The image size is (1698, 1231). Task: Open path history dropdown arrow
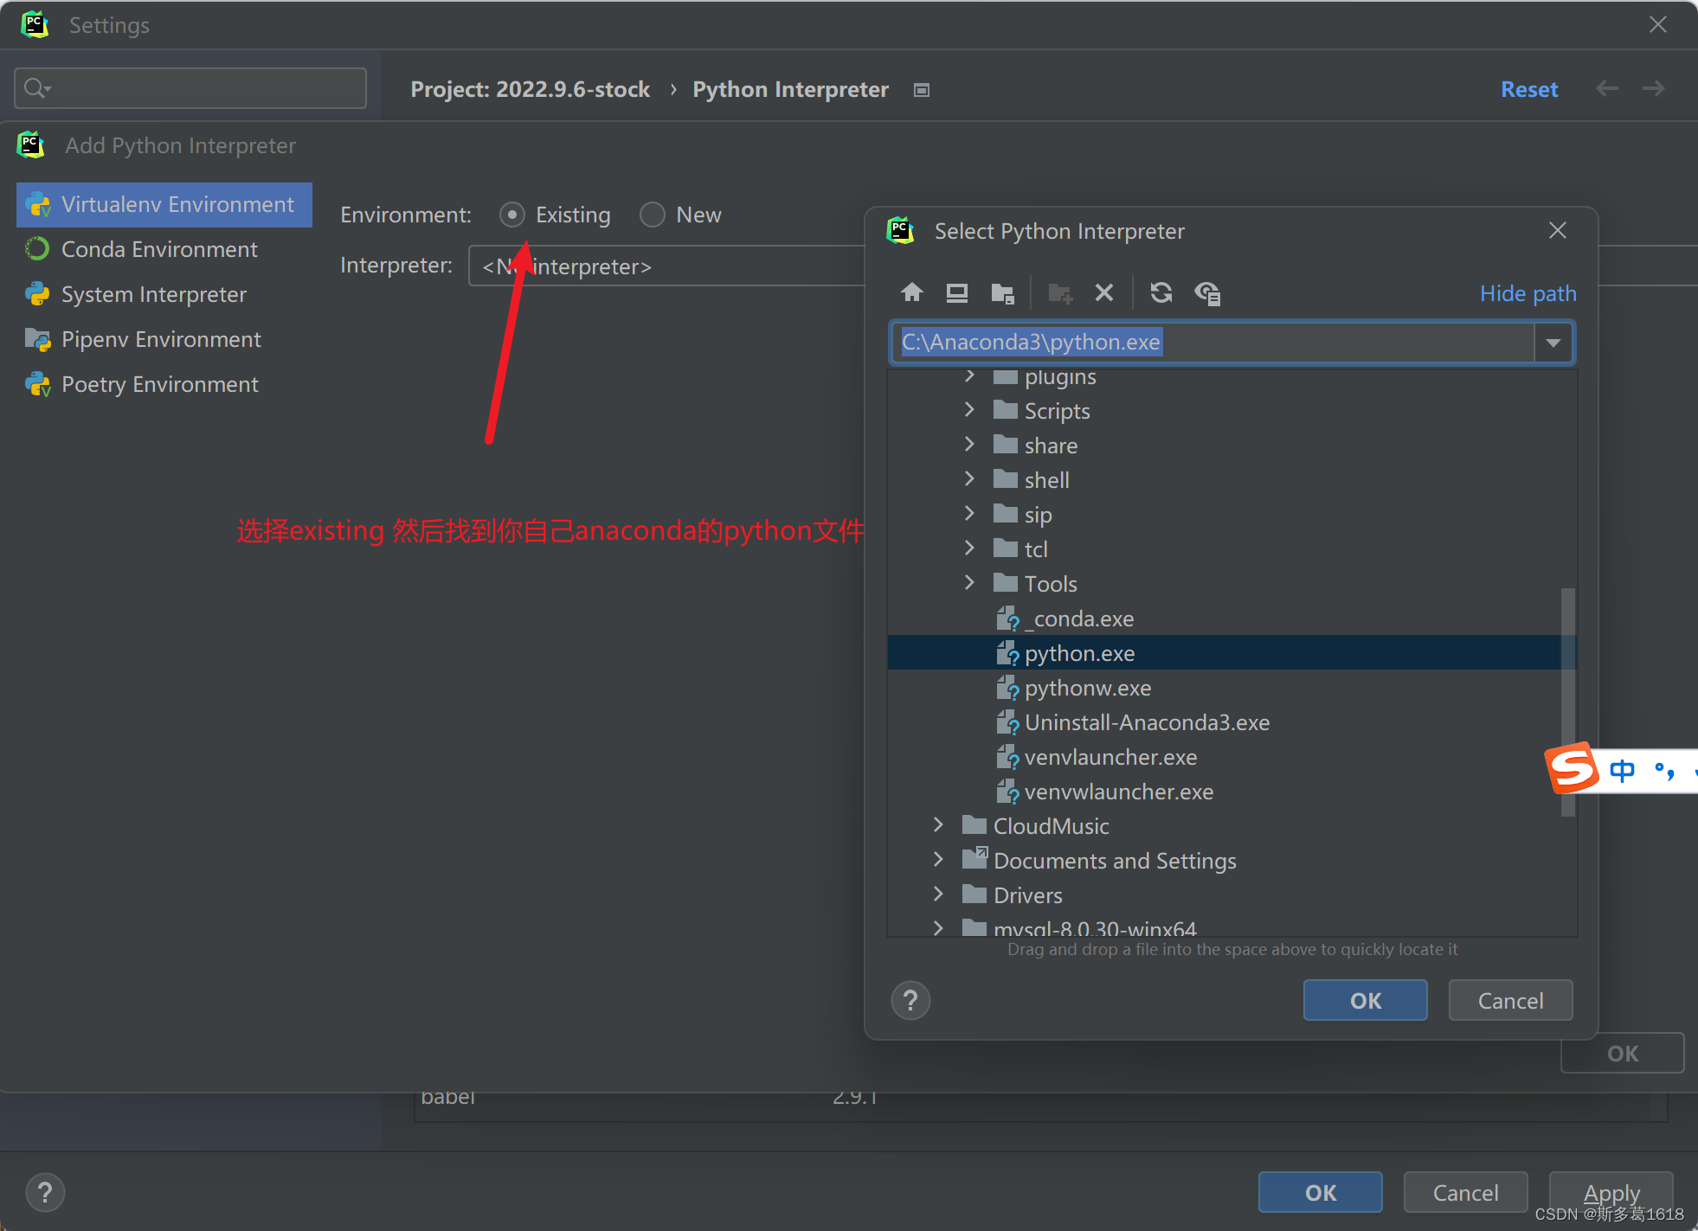coord(1553,343)
